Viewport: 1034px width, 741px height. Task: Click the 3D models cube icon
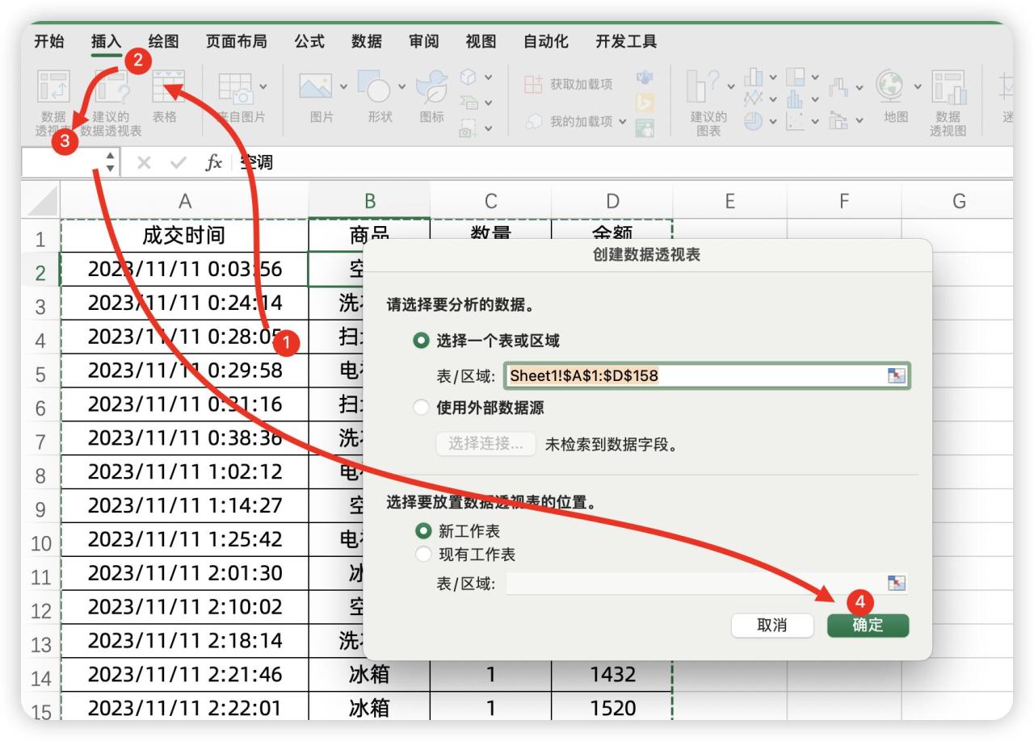point(468,77)
